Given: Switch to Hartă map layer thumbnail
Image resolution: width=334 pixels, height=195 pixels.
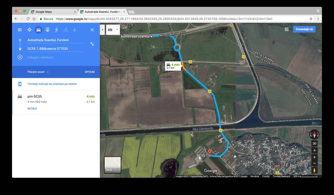Looking at the screenshot, I should click(112, 164).
